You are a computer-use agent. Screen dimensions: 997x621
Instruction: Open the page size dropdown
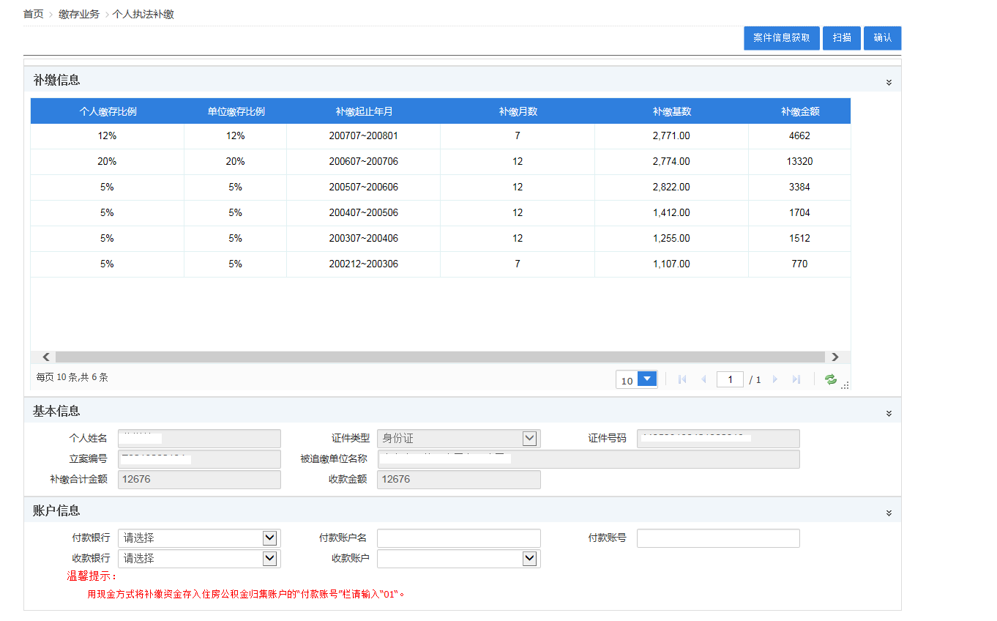pos(647,379)
